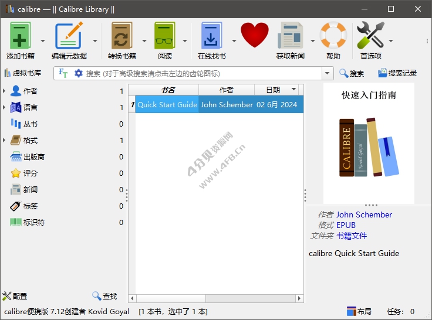This screenshot has width=432, height=320.
Task: Select 标签 tags category
Action: tap(63, 206)
